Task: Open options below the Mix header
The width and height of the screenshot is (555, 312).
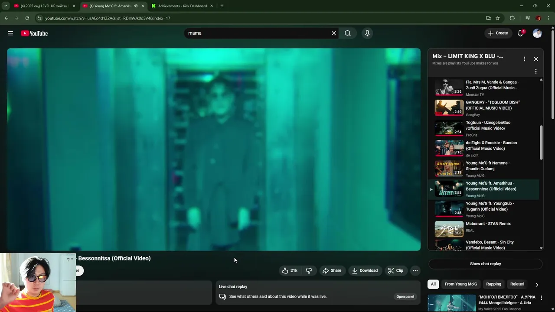Action: click(536, 71)
